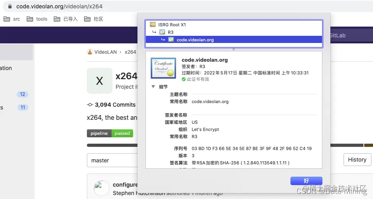Select R3 intermediate certificate in chain
373x199 pixels.
(234, 32)
